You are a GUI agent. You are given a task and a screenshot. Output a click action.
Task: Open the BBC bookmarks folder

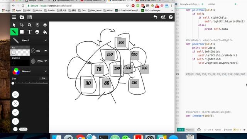pyautogui.click(x=27, y=10)
